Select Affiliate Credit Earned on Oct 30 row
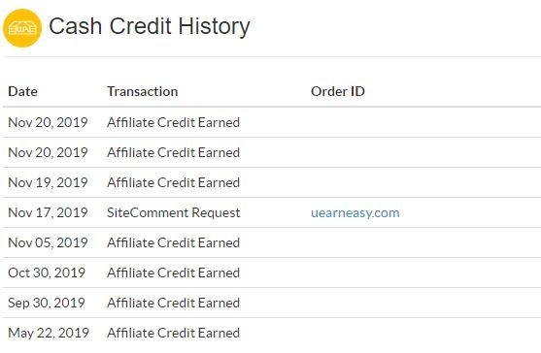Screen dimensions: 541x353 [x=174, y=273]
